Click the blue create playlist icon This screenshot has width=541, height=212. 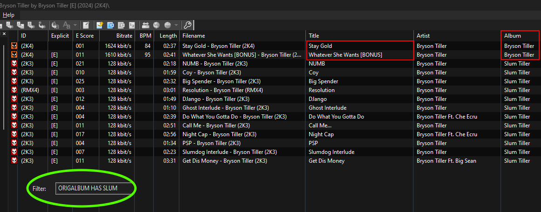point(110,25)
